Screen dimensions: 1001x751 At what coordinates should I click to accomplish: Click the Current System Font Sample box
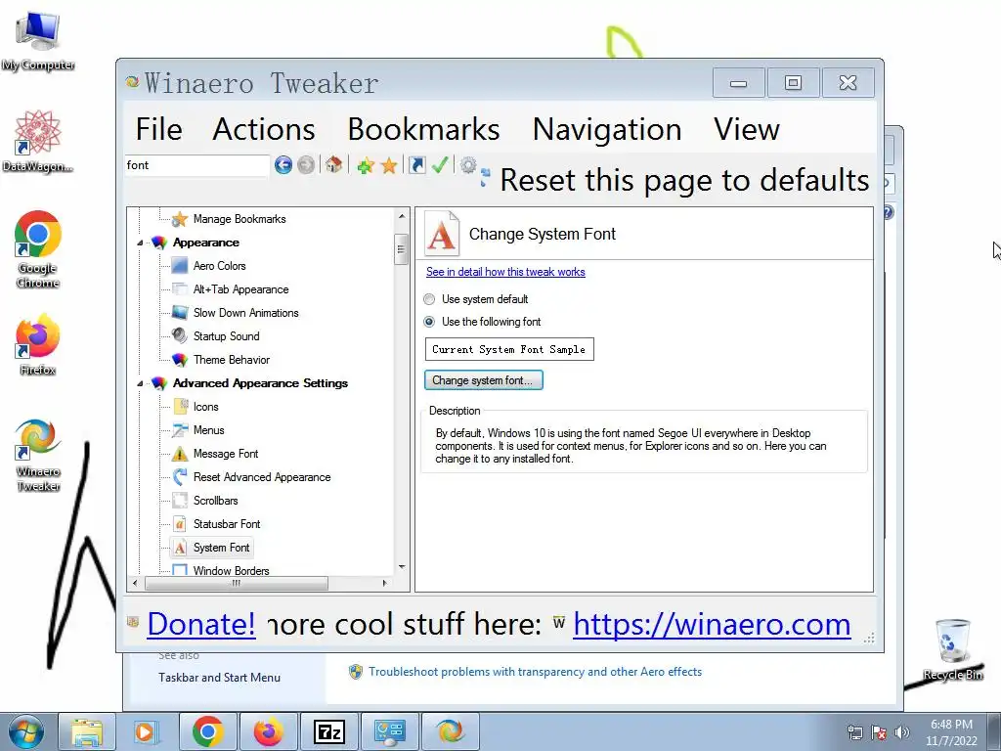tap(509, 349)
